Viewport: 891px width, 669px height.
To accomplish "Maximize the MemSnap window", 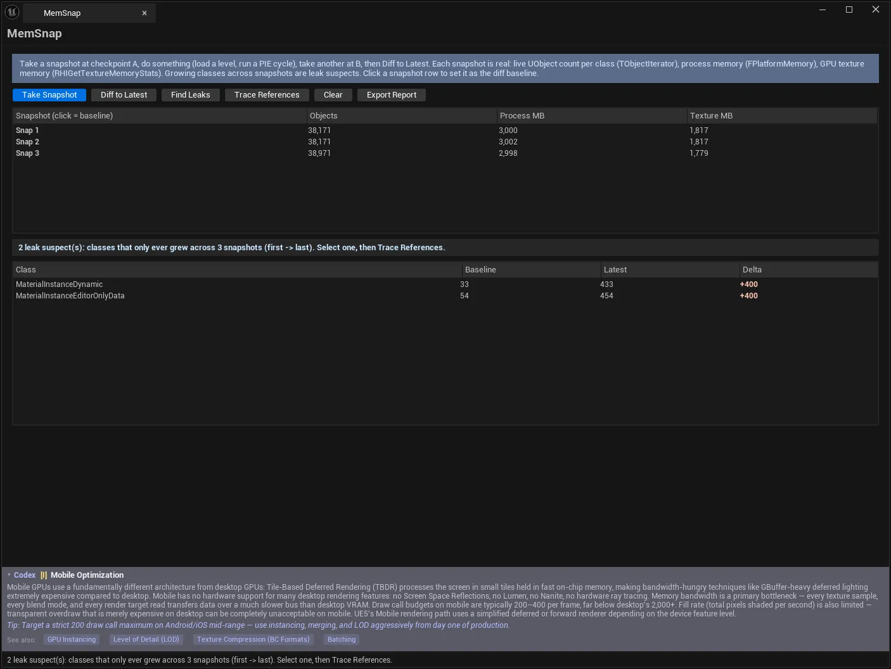I will click(x=849, y=10).
